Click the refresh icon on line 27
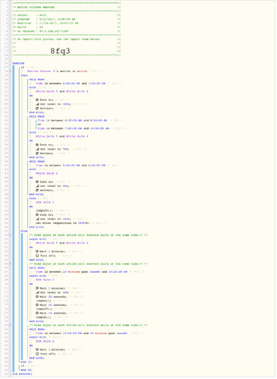 (37, 108)
